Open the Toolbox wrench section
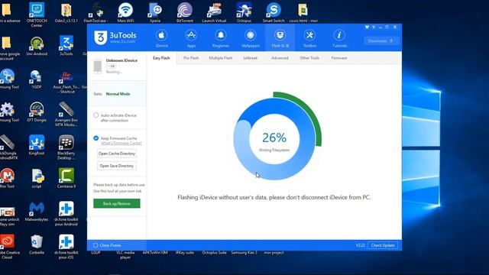The height and width of the screenshot is (275, 489). (x=309, y=38)
